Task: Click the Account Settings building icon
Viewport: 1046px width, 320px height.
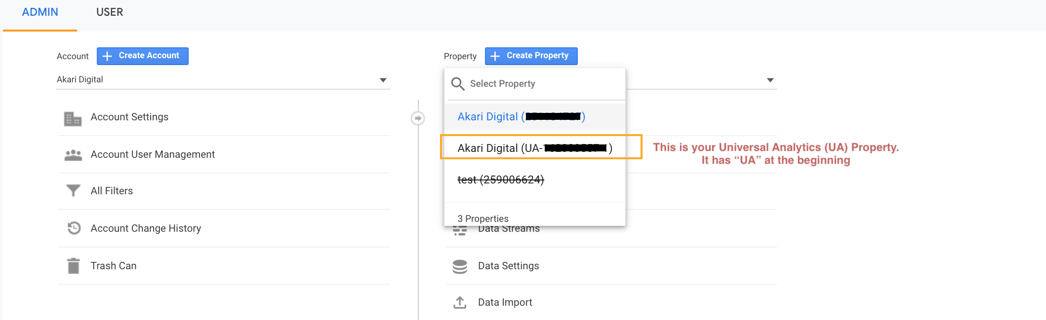Action: coord(73,118)
